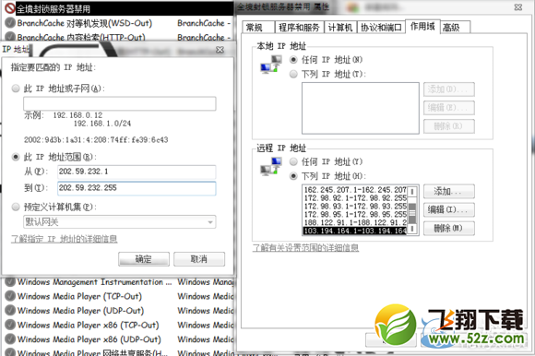
Task: Switch to the 计算机 tab
Action: (340, 28)
